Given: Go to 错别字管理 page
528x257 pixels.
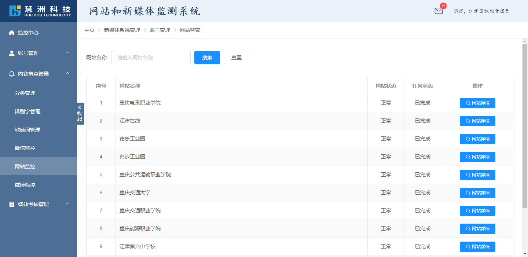Looking at the screenshot, I should click(27, 111).
